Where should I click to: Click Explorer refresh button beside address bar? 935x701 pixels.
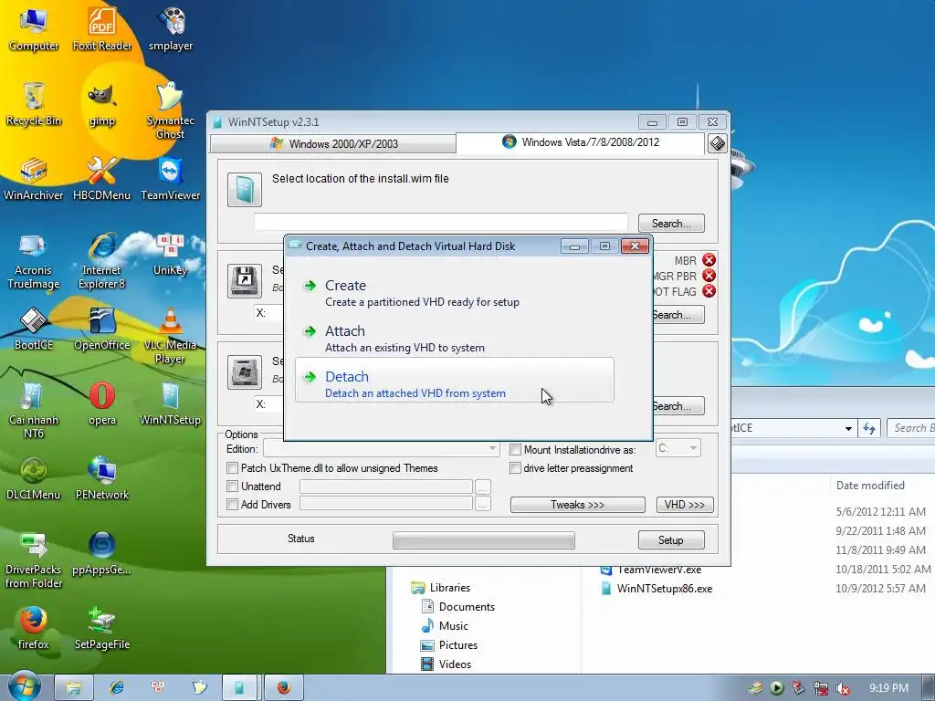tap(869, 428)
